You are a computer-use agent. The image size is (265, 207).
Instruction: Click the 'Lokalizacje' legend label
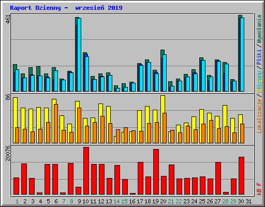coord(259,115)
